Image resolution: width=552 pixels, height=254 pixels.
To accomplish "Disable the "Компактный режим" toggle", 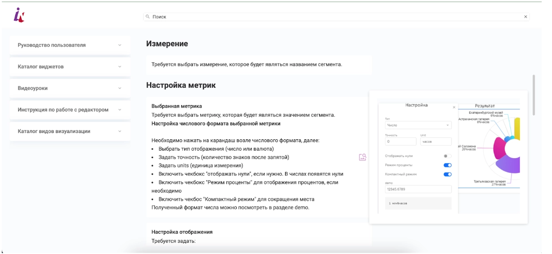I will click(x=447, y=174).
